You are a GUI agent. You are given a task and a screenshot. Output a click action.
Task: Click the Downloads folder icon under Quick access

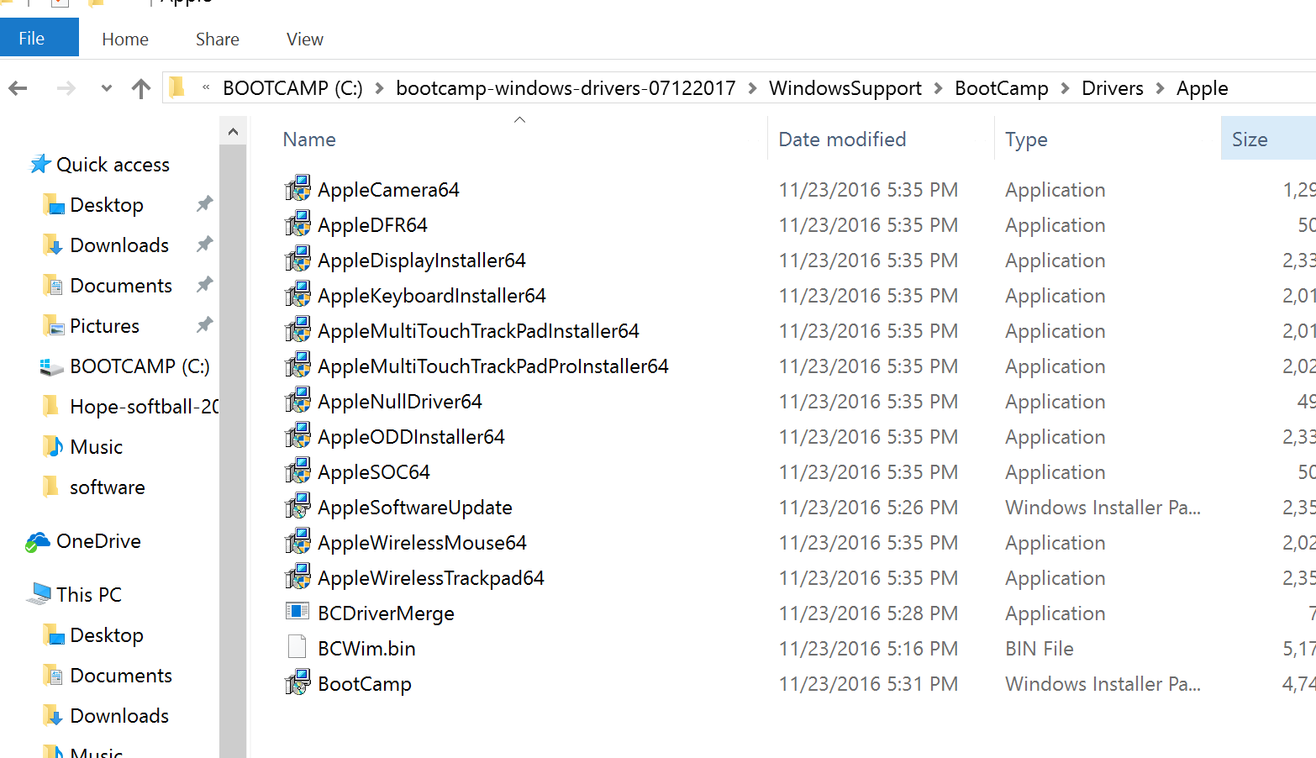(54, 245)
